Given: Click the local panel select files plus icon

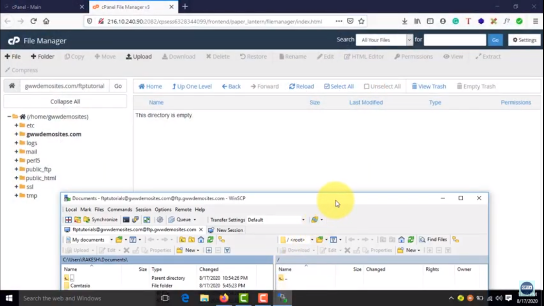Looking at the screenshot, I should click(209, 250).
